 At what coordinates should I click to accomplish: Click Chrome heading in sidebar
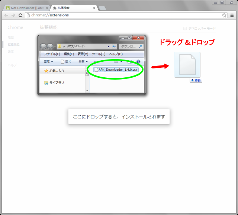(15, 28)
